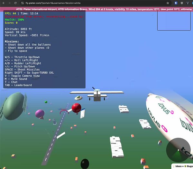Click the 'Missions:' heading

[12, 42]
